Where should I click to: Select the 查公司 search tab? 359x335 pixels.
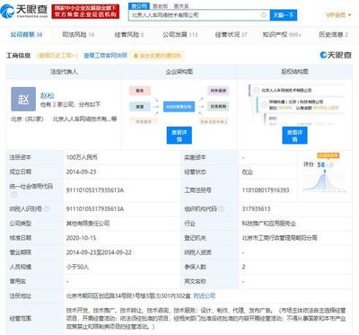point(139,5)
